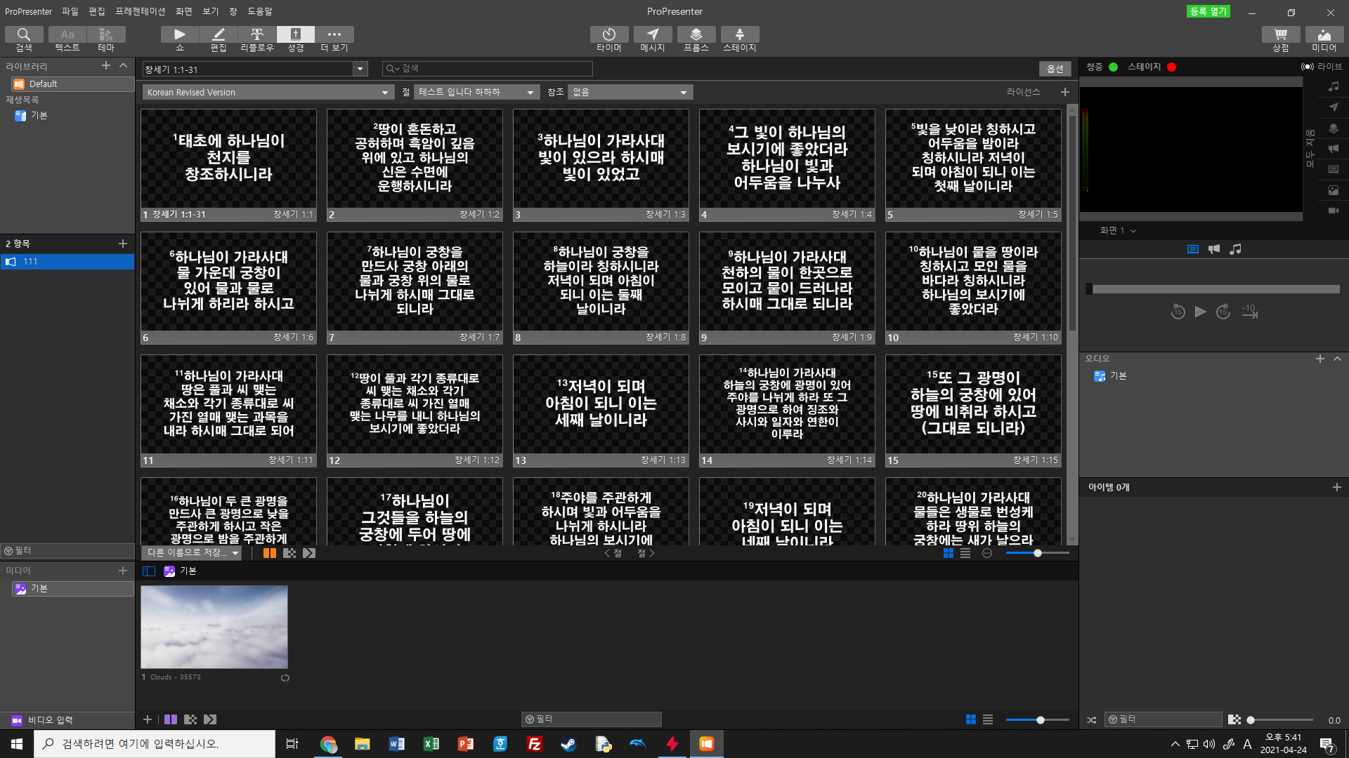This screenshot has width=1349, height=758.
Task: Open the 다른 이름으로 저장 dropdown
Action: point(191,553)
